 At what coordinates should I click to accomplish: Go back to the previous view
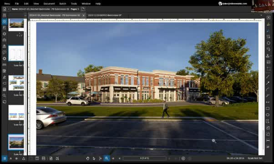183,159
